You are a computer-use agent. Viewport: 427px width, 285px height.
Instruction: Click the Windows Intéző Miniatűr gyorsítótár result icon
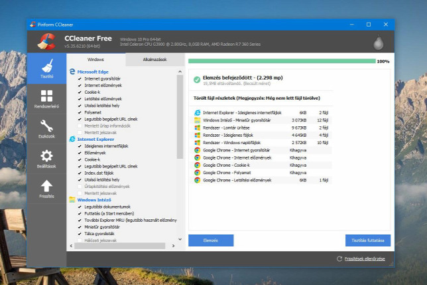(x=197, y=120)
